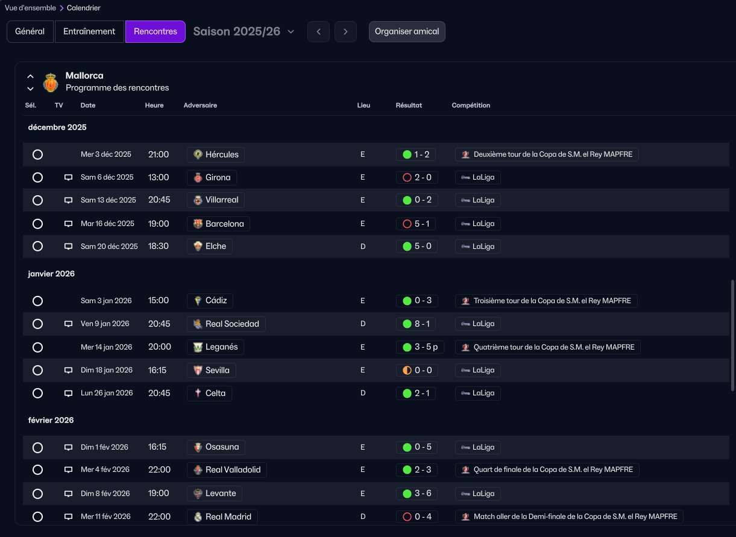
Task: Click the Real Madrid crest icon
Action: pyautogui.click(x=198, y=517)
